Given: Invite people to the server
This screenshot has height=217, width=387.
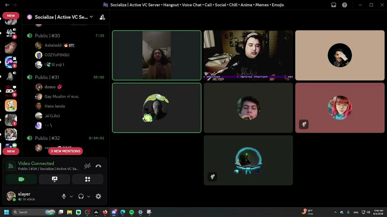Looking at the screenshot, I should 102,17.
